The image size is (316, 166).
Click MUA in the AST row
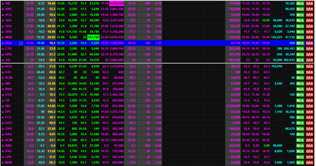point(300,72)
